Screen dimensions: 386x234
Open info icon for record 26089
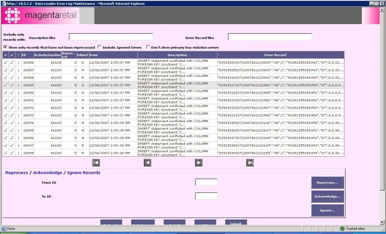18,85
